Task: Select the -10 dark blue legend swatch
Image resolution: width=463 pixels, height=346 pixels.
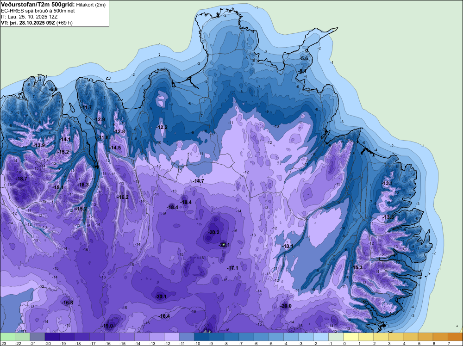Action: tap(201, 337)
